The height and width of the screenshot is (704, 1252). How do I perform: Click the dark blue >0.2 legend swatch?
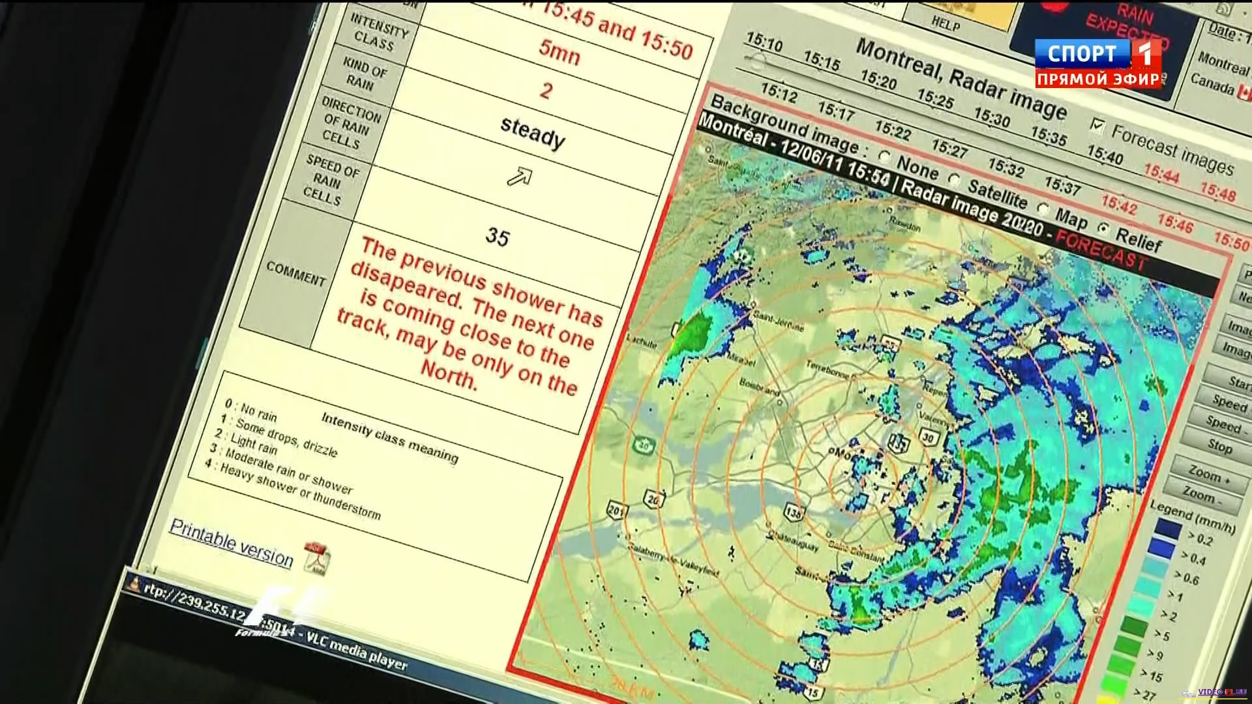[1167, 529]
